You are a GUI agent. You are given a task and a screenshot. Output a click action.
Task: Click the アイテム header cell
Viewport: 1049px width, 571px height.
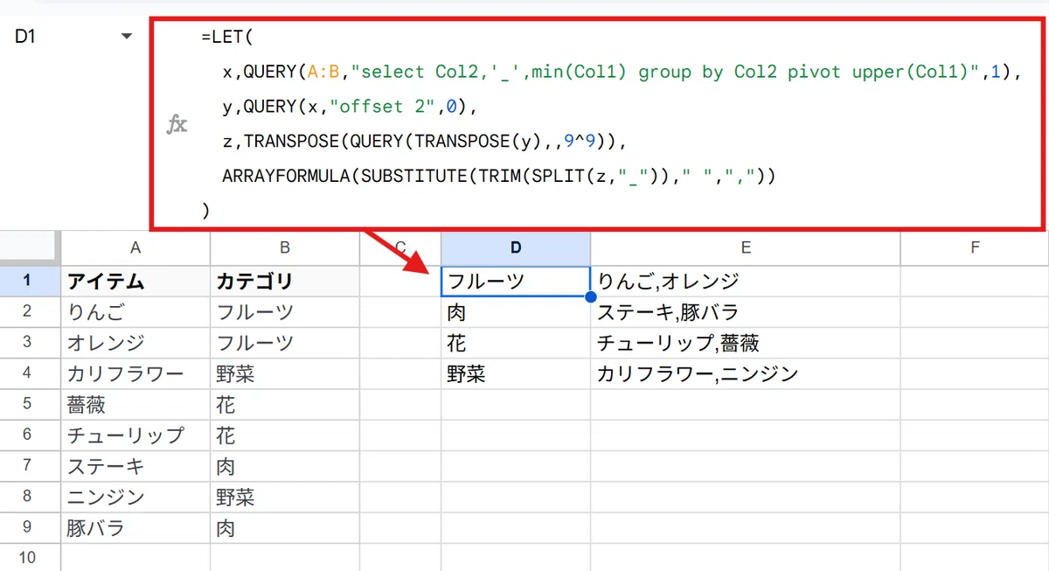[x=135, y=281]
